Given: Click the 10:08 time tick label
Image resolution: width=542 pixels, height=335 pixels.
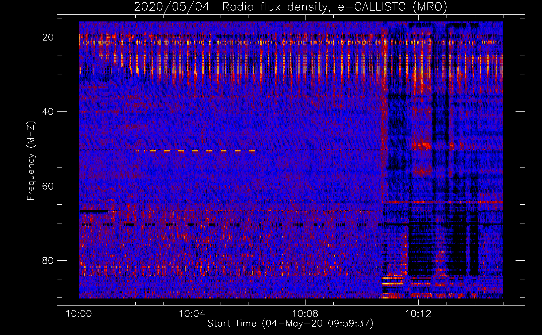Looking at the screenshot, I should point(305,314).
